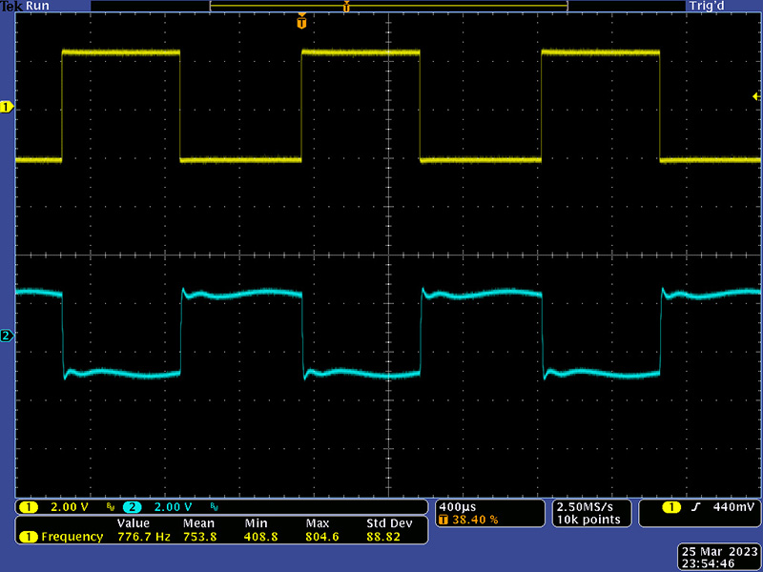The height and width of the screenshot is (572, 763).
Task: Click the yellow channel 1 badge in readout
Action: click(29, 506)
